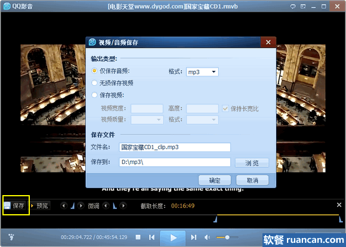Nudge clip start point left arrow
The image size is (346, 247).
tap(64, 206)
